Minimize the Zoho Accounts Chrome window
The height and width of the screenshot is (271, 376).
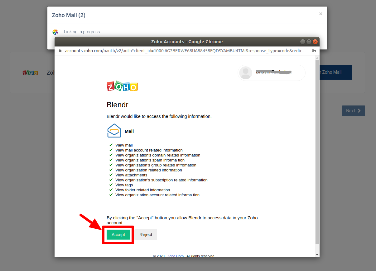coord(302,42)
